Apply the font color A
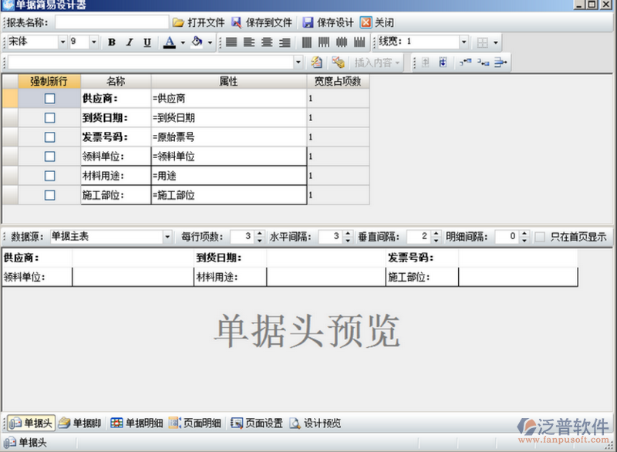 (x=170, y=42)
